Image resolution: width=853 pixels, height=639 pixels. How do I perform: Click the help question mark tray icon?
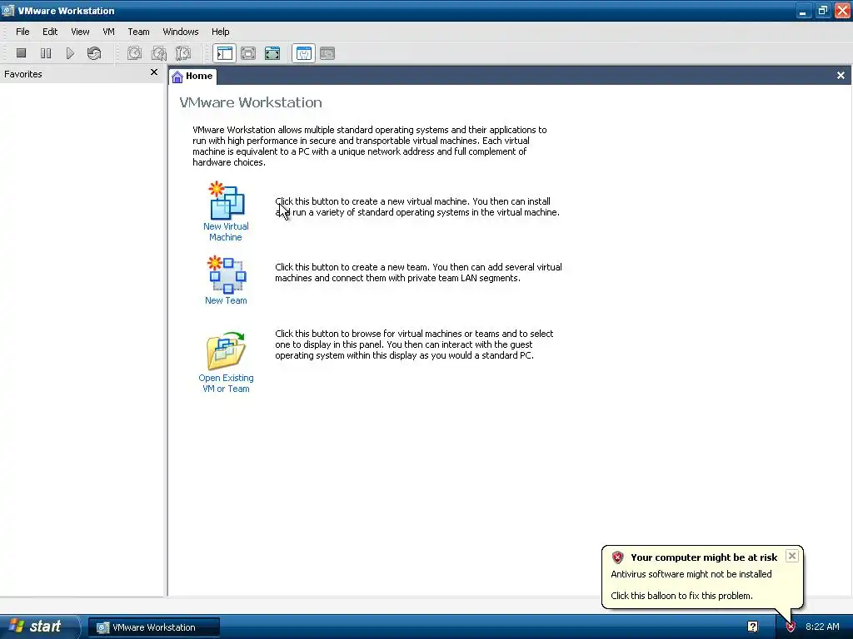coord(752,627)
